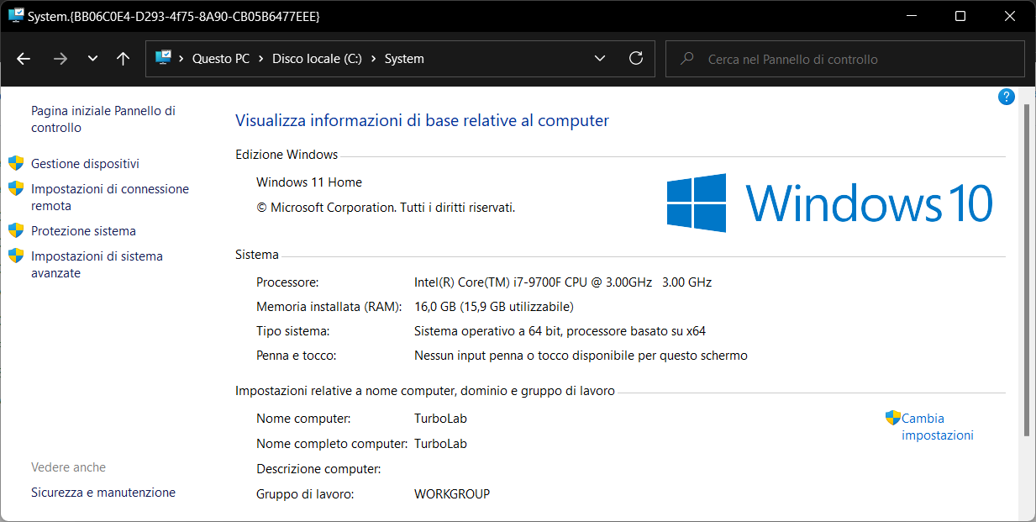The height and width of the screenshot is (522, 1036).
Task: Open recent locations chevron next to forward arrow
Action: point(92,59)
